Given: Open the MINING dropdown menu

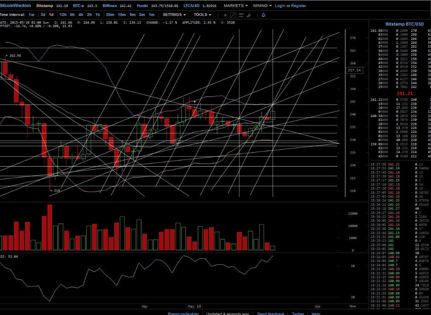Looking at the screenshot, I should coord(263,5).
